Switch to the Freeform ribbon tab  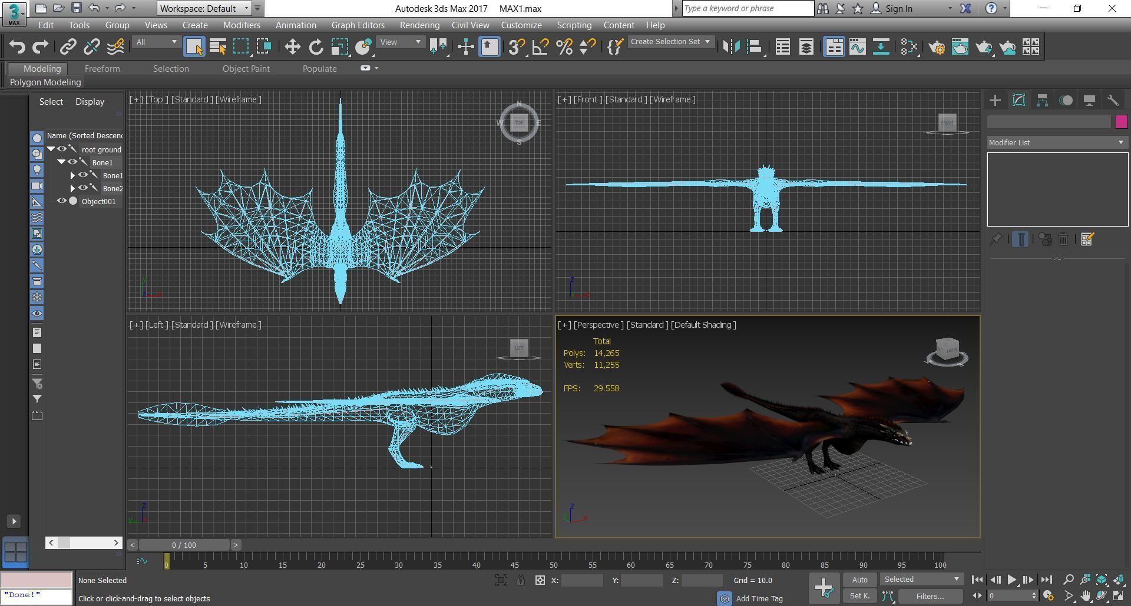[x=102, y=69]
